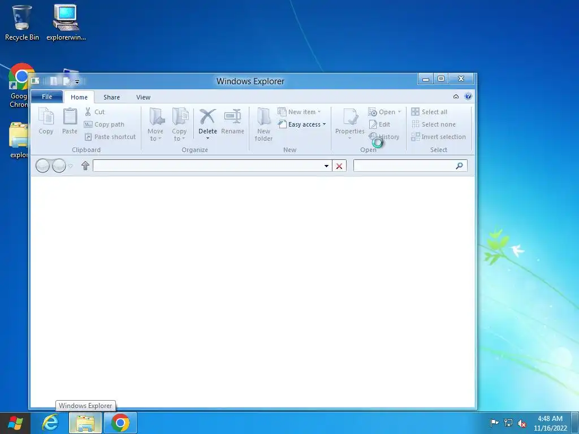Open the Move to folder menu
This screenshot has height=434, width=579.
(x=155, y=124)
